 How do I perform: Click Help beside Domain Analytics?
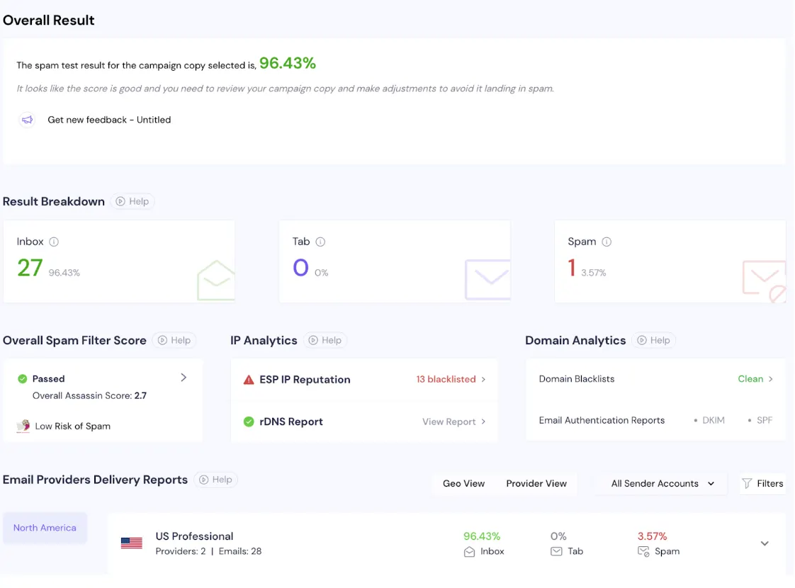[654, 340]
